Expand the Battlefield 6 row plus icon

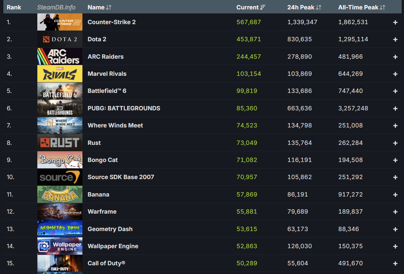(395, 91)
